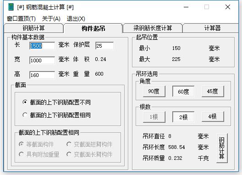This screenshot has height=175, width=242.
Task: Open the 关于(A) menu
Action: [x=51, y=19]
